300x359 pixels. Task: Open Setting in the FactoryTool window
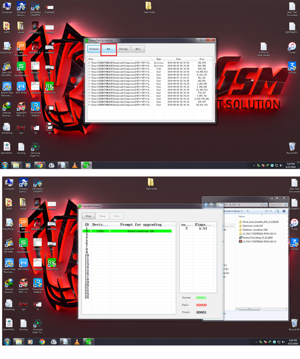pos(123,49)
